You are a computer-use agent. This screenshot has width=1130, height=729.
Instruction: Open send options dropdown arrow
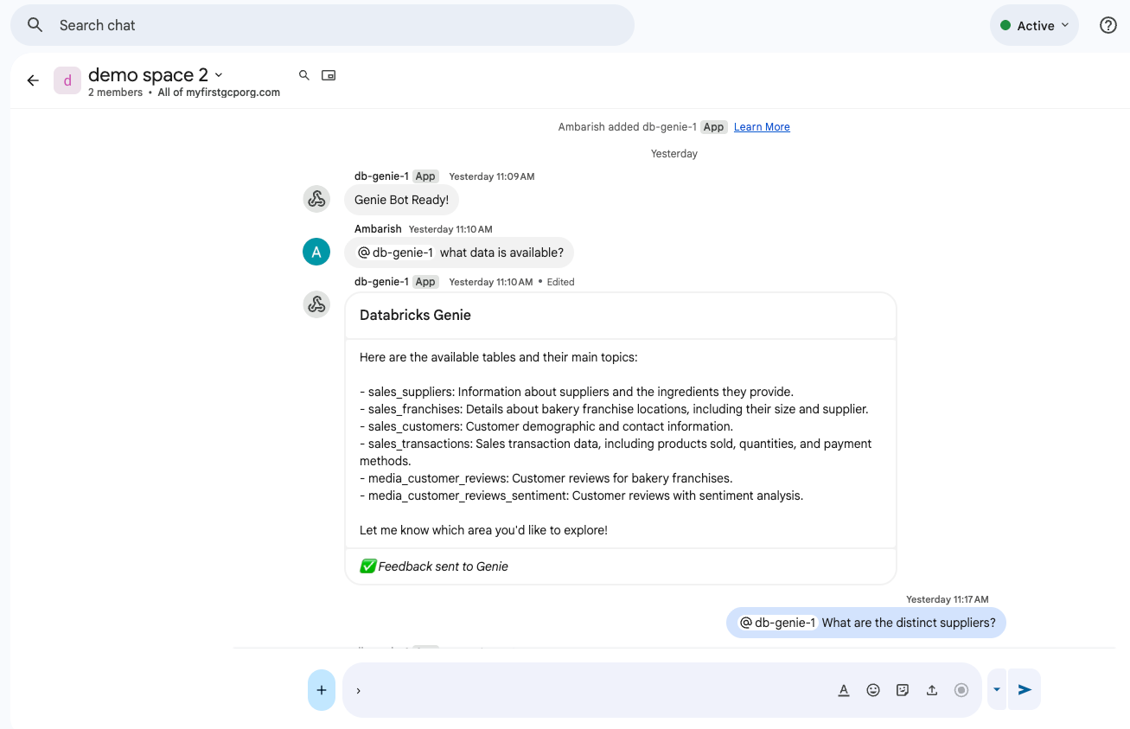(997, 689)
